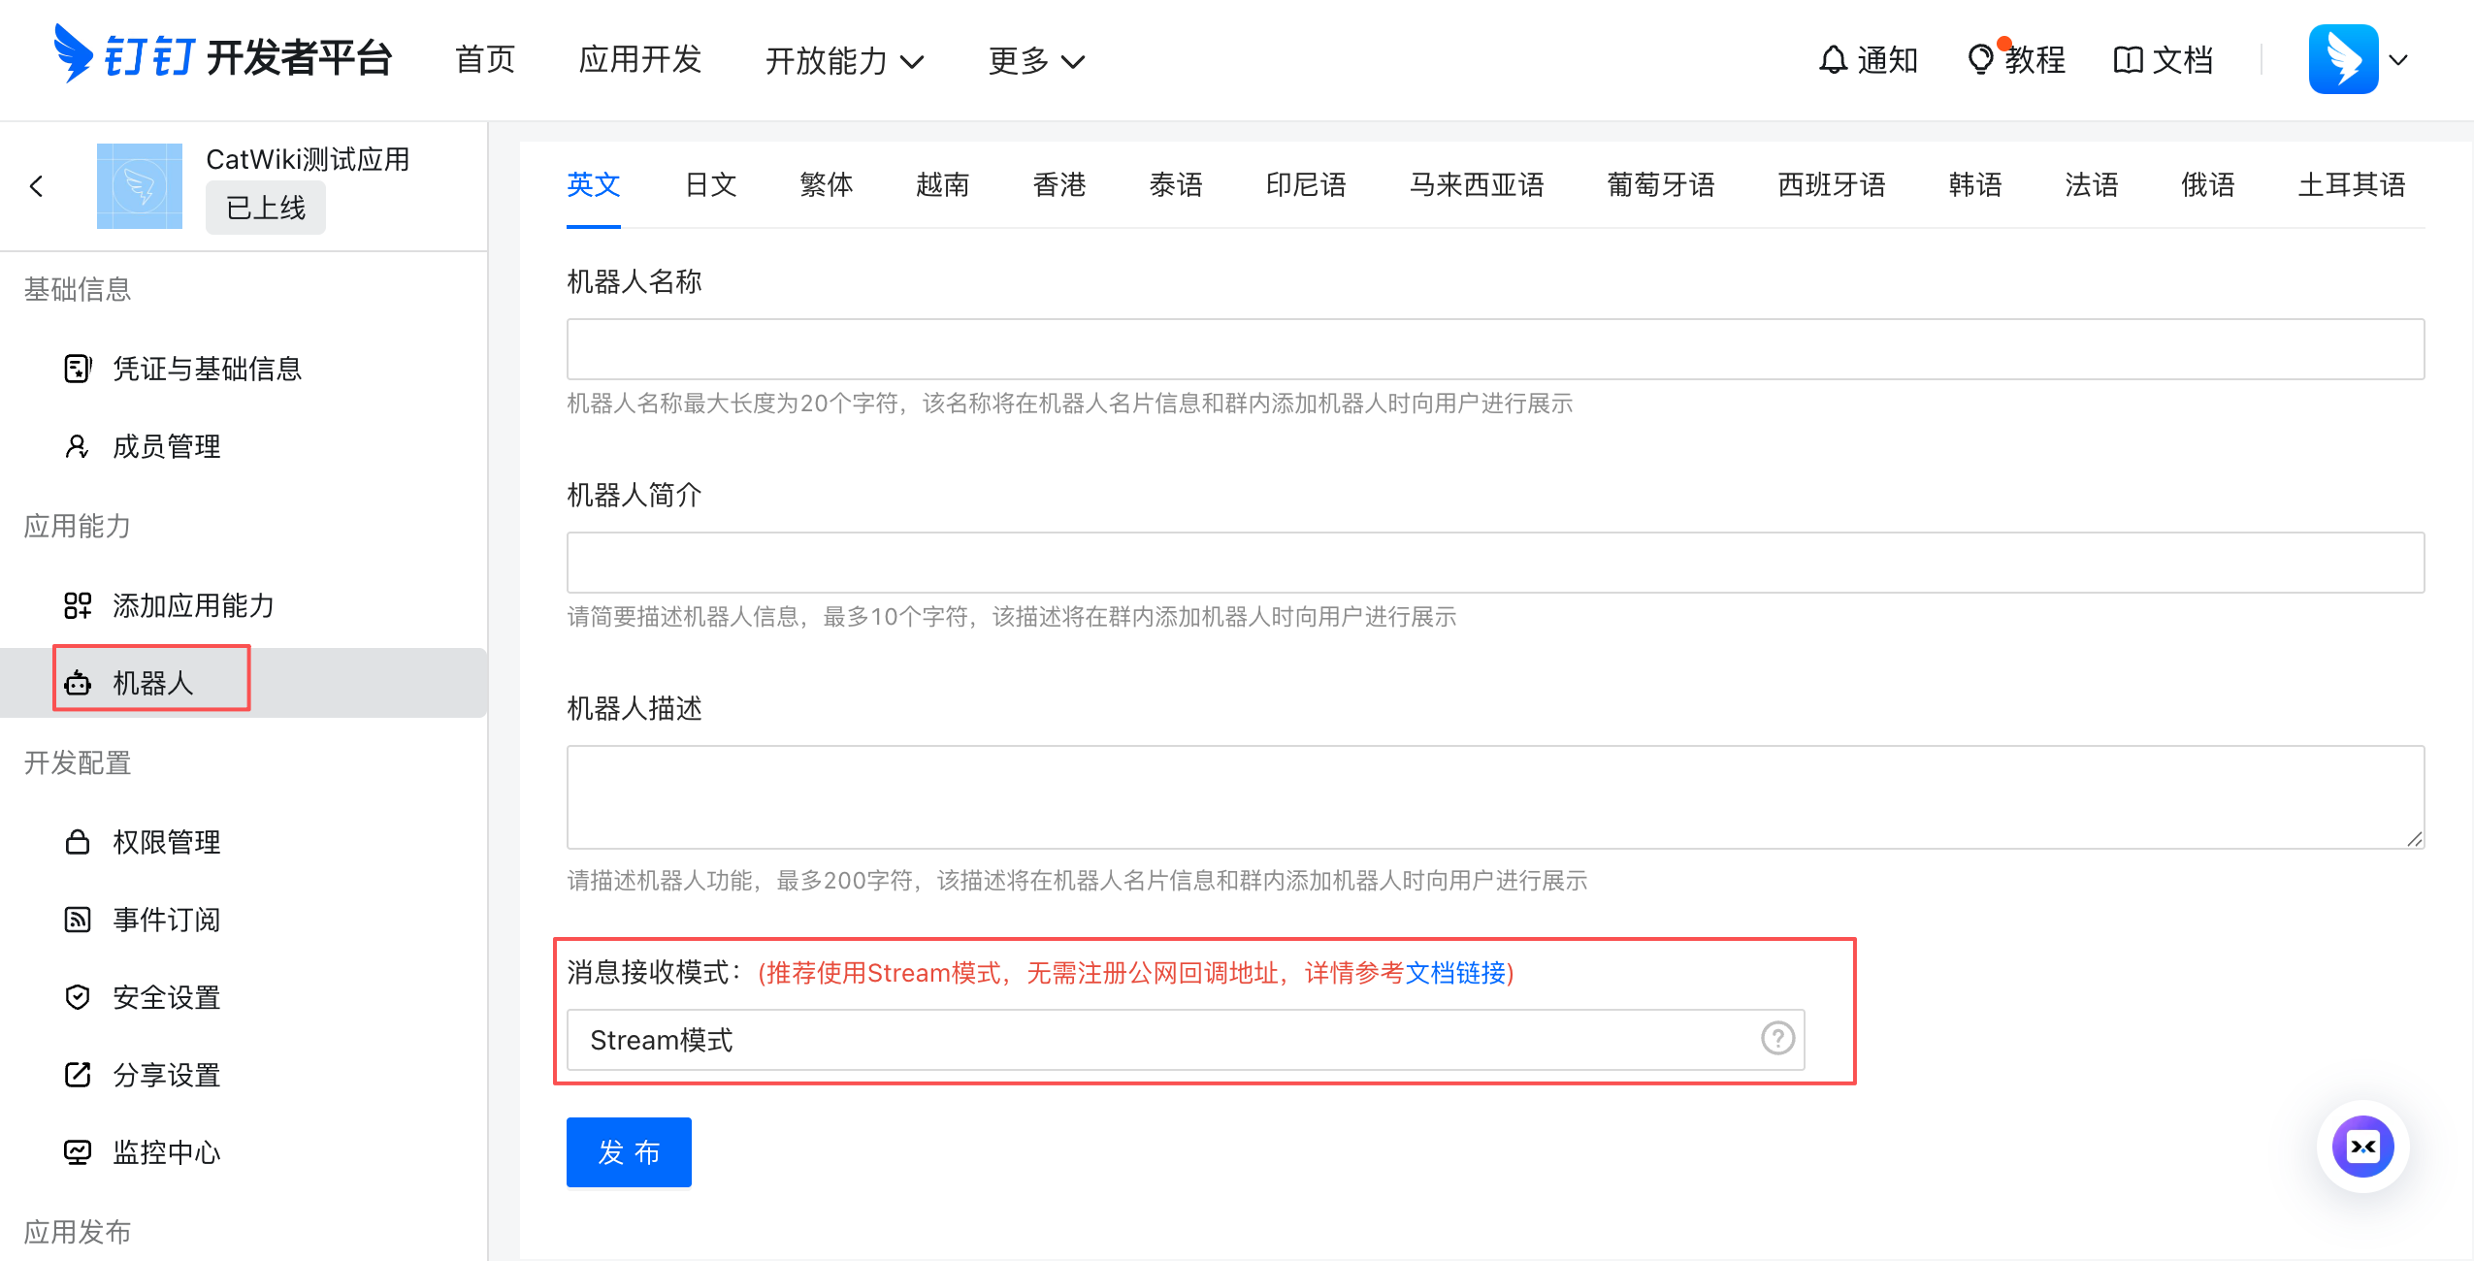This screenshot has height=1261, width=2474.
Task: Open the 通知 notifications bell
Action: (x=1834, y=60)
